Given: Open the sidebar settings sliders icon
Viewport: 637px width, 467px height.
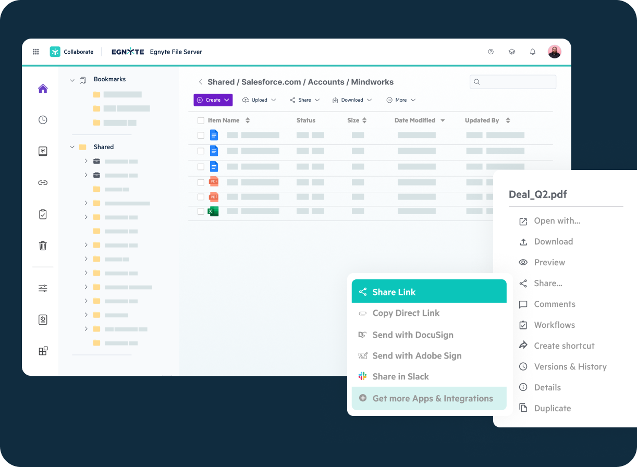Looking at the screenshot, I should coord(43,288).
